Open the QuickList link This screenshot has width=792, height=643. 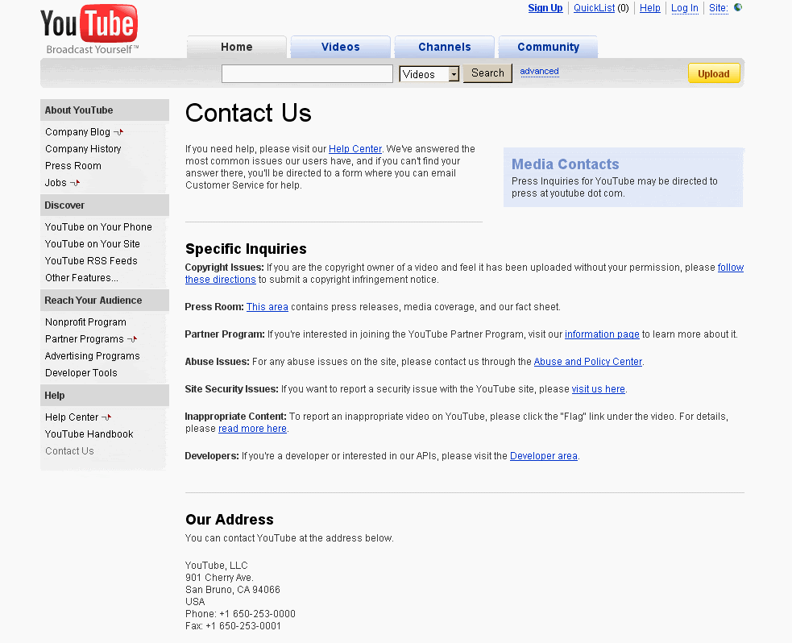click(594, 8)
